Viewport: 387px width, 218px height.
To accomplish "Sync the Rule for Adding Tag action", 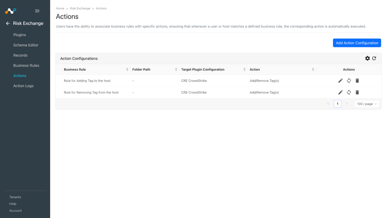I will coord(349,81).
